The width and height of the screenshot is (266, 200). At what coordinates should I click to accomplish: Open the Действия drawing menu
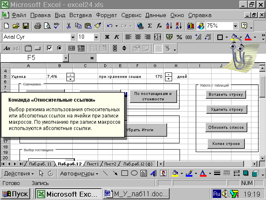[x=19, y=173]
